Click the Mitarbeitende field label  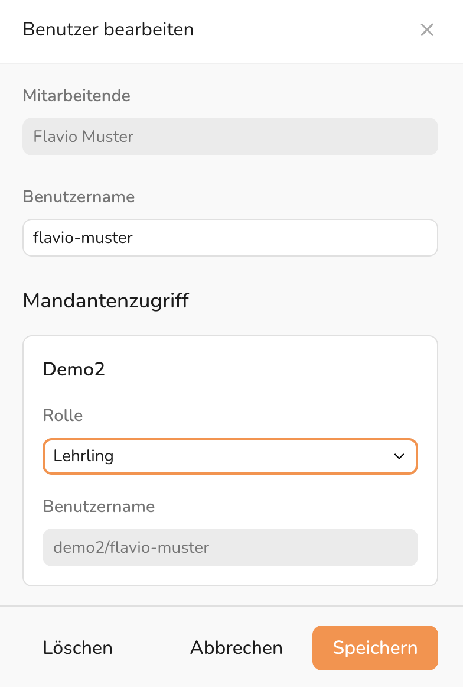pyautogui.click(x=77, y=95)
